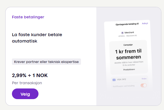164x110 pixels.
Task: Click the Faste betalinger heading
Action: (x=28, y=17)
